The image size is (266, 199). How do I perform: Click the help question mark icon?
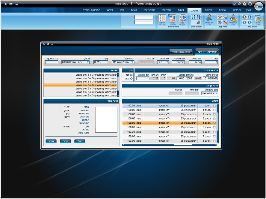[235, 4]
